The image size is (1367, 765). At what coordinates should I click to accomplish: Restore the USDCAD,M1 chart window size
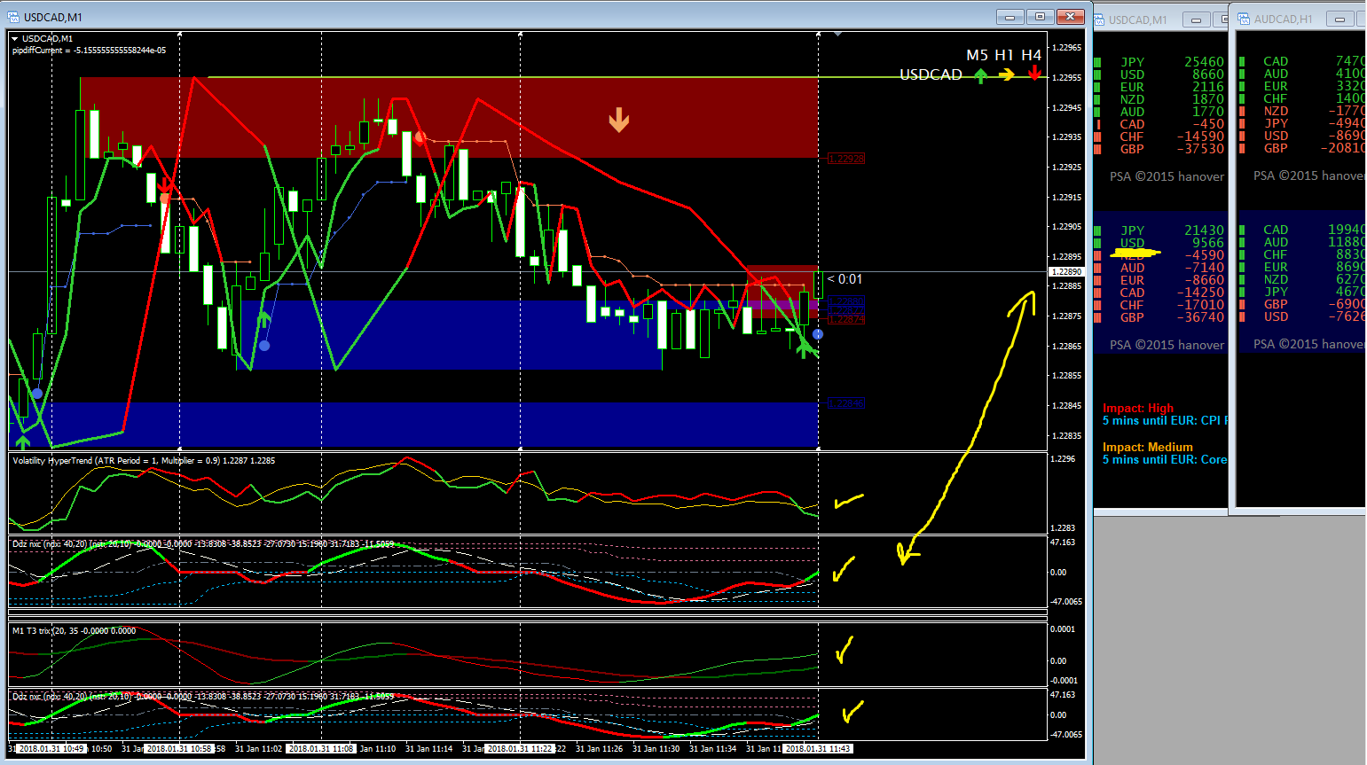[x=1040, y=17]
